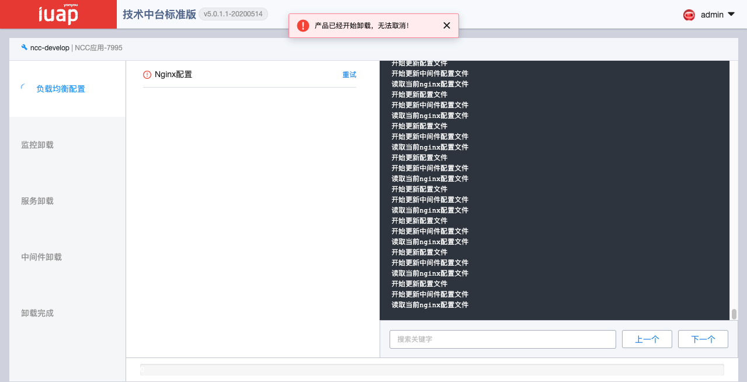The image size is (747, 382).
Task: Click the Nginx配置 item label
Action: pos(173,75)
